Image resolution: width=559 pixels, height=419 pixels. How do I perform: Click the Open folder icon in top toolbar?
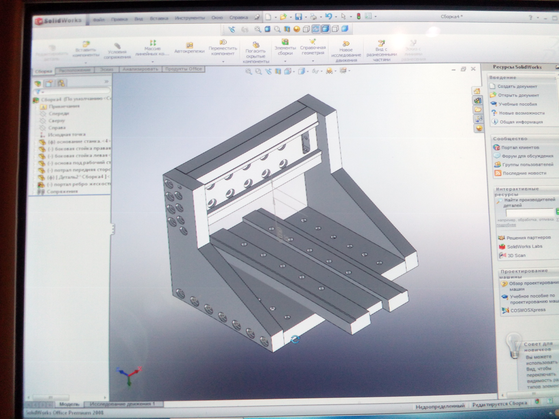[x=283, y=17]
